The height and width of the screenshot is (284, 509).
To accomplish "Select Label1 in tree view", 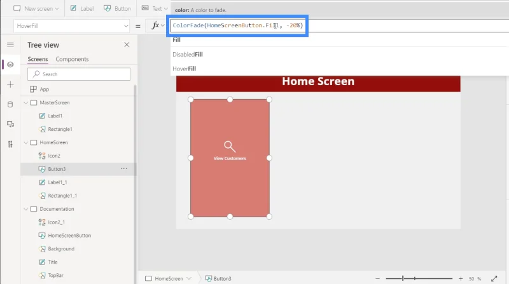I will click(55, 116).
